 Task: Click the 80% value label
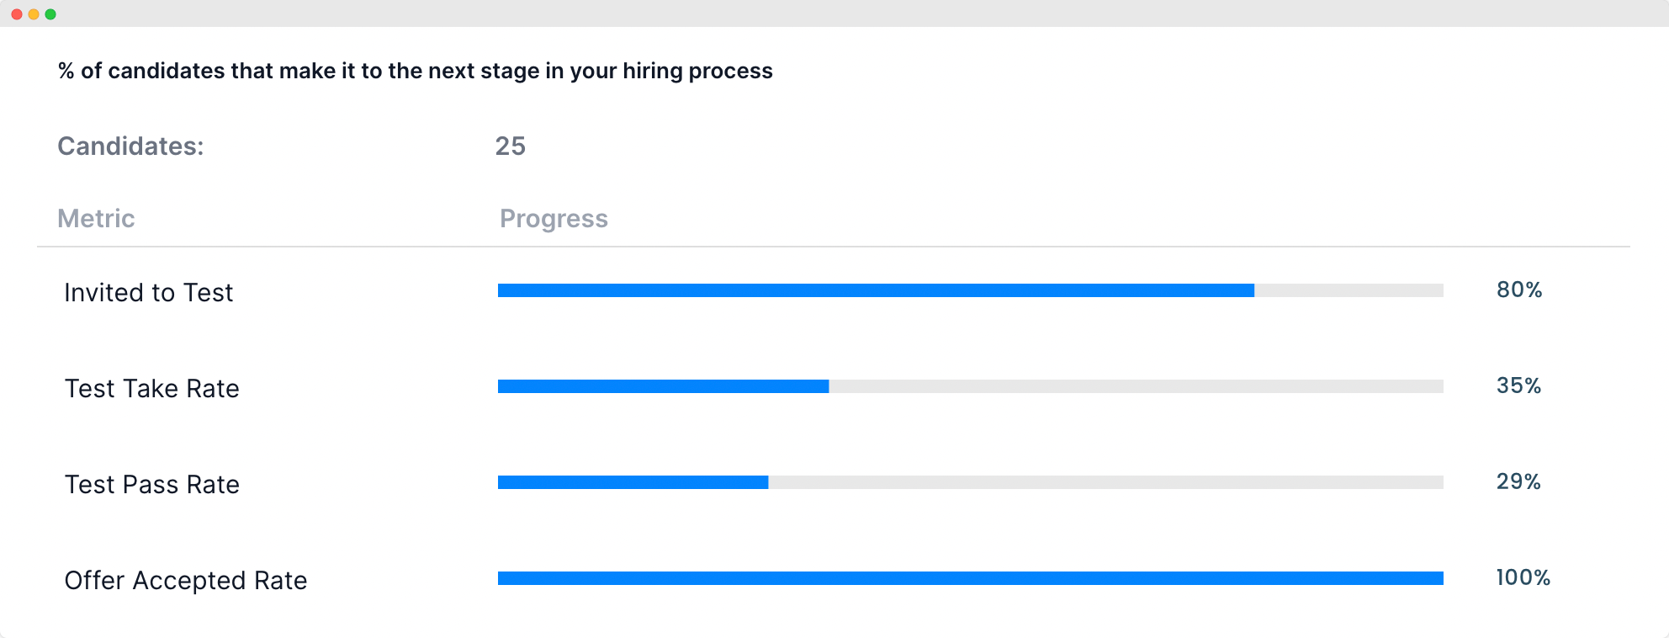[1519, 290]
